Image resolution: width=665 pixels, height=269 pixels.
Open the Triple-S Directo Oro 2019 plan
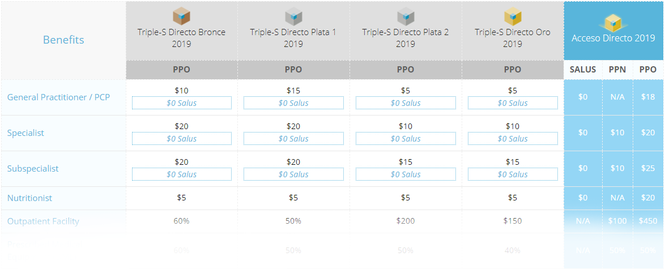512,38
